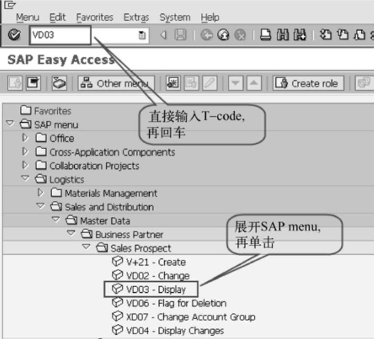This screenshot has height=339, width=374.
Task: Click the Previous Page icon
Action: 343,35
